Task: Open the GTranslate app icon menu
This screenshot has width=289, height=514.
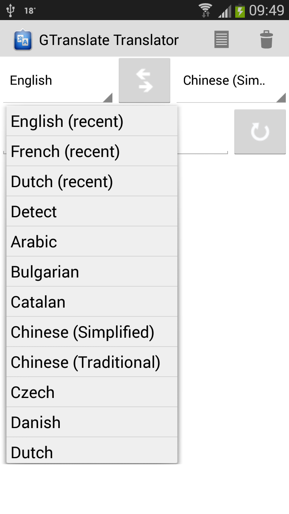Action: coord(23,39)
